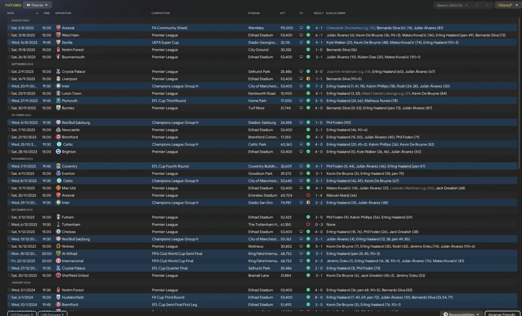Click the GOALSCORERS column header
The height and width of the screenshot is (316, 522).
click(x=336, y=13)
